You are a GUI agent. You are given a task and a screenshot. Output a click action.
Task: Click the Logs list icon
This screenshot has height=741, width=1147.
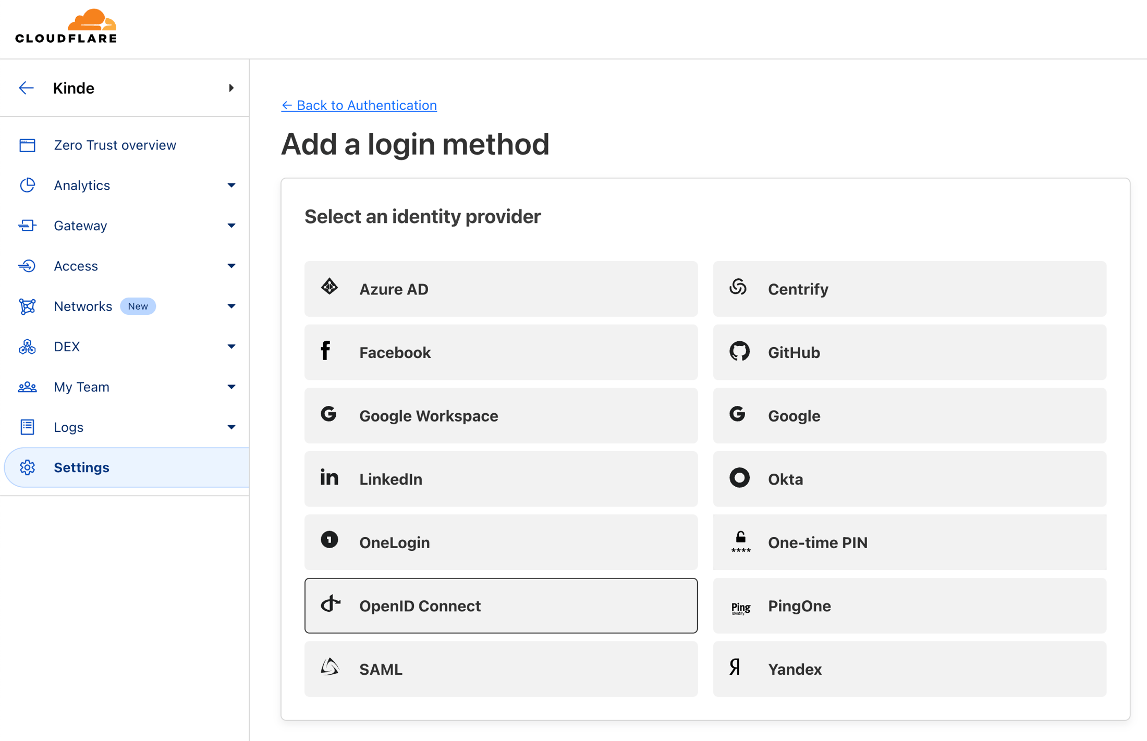27,427
